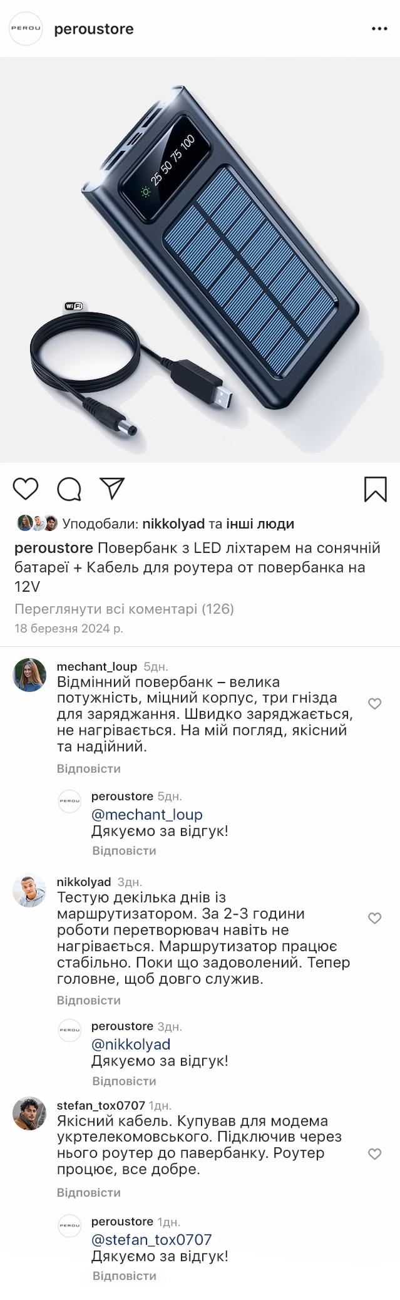Open the @stefan_tox0707 mention link
This screenshot has height=1300, width=400.
click(151, 1240)
